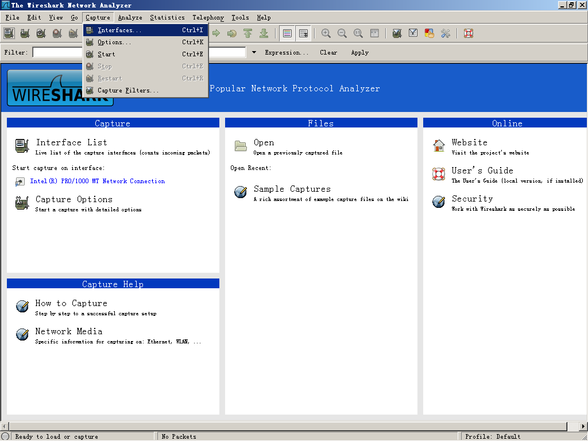Viewport: 588px width, 441px height.
Task: Open the Go menu
Action: point(74,17)
